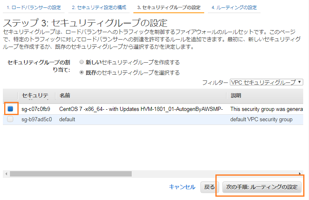Uncheck the sg-c07c0fb9 security group checkbox
This screenshot has height=200, width=309.
point(10,108)
